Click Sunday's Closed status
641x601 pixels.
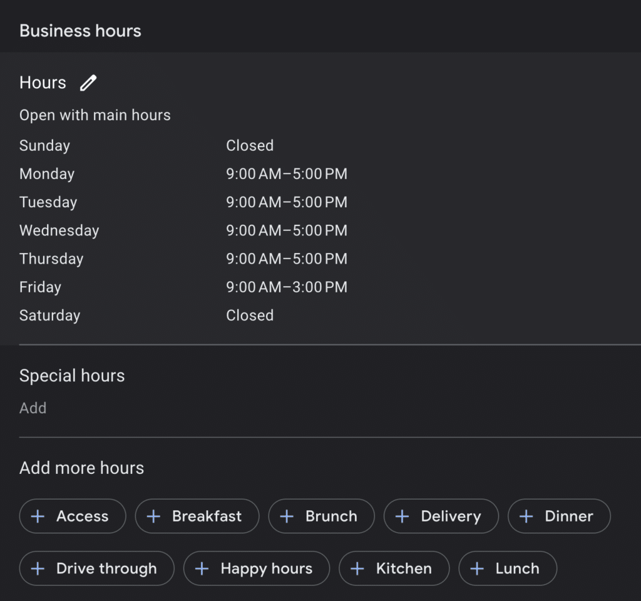pyautogui.click(x=250, y=145)
